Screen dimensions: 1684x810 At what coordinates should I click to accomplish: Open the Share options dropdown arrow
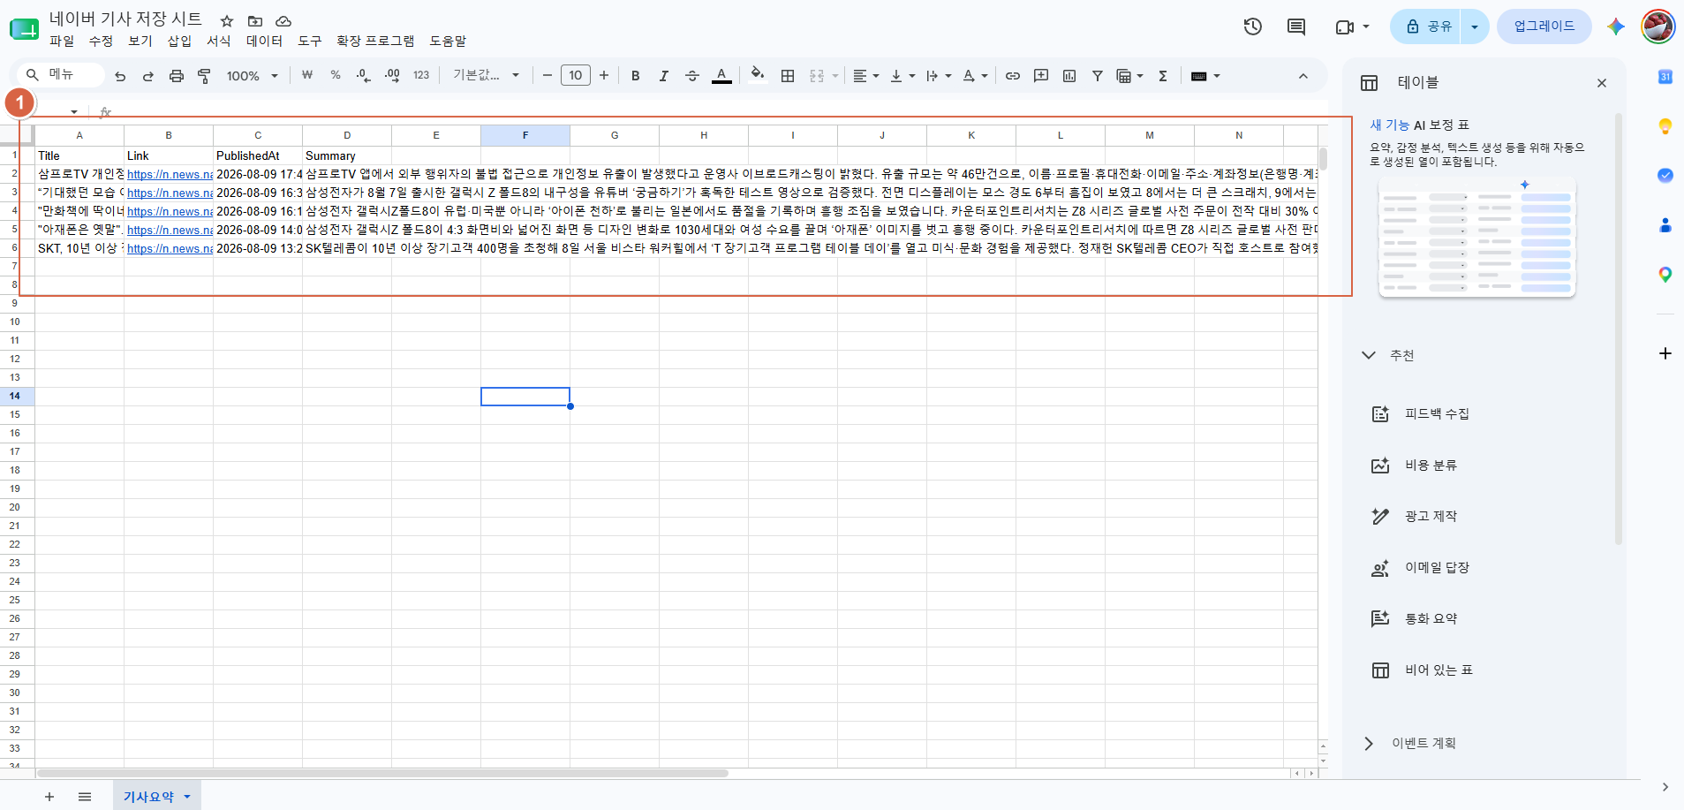(1475, 26)
